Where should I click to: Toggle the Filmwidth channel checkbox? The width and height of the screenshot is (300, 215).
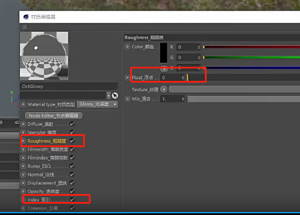coord(72,149)
